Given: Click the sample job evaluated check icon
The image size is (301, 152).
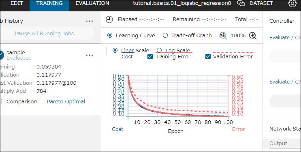Looking at the screenshot, I should pos(1,55).
